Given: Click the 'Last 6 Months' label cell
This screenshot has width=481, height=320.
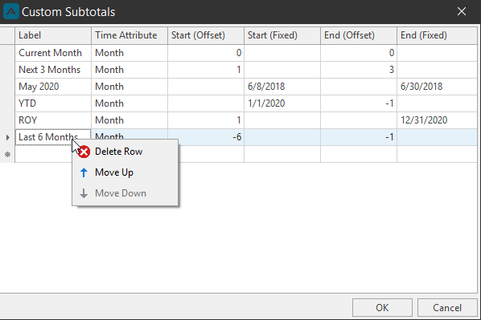Looking at the screenshot, I should 53,137.
